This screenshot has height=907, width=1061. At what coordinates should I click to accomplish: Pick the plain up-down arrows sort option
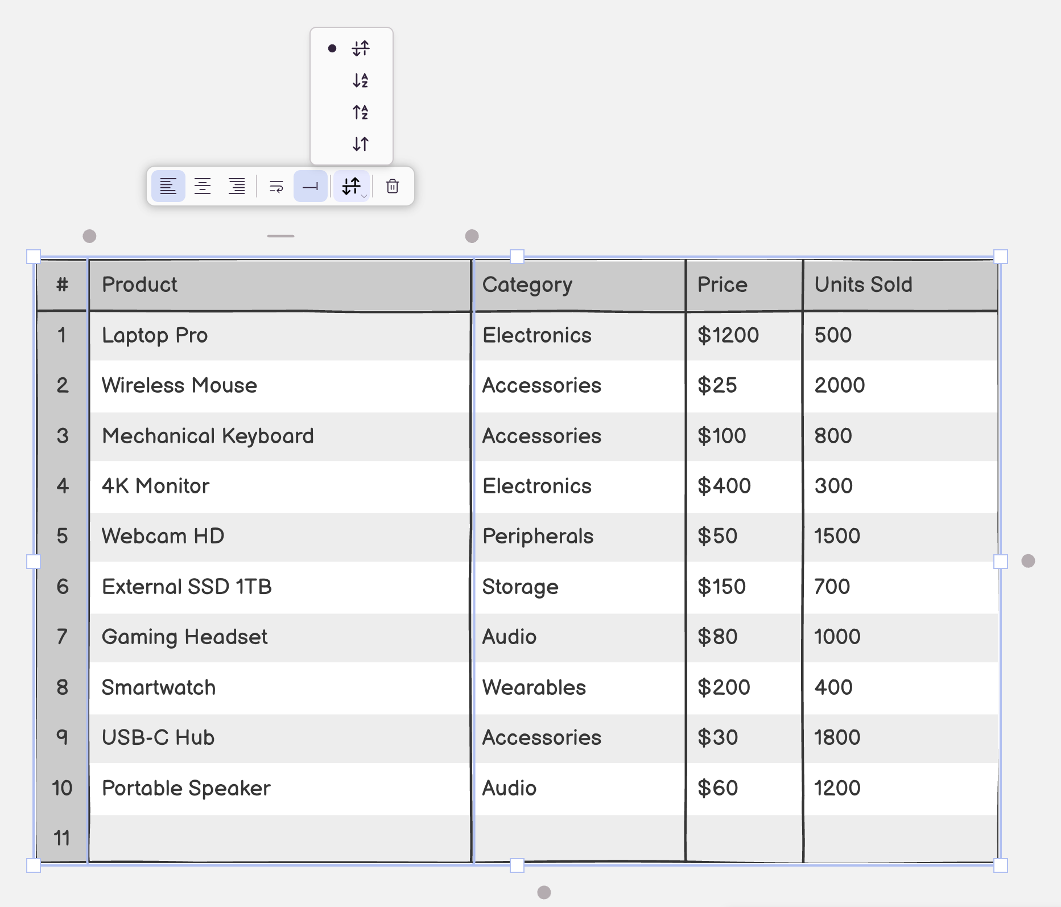coord(360,144)
